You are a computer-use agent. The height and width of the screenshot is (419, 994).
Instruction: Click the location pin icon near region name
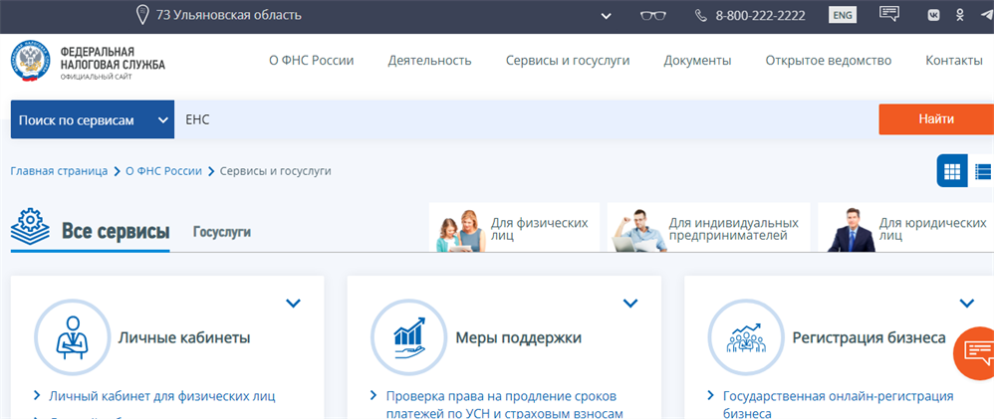click(142, 15)
